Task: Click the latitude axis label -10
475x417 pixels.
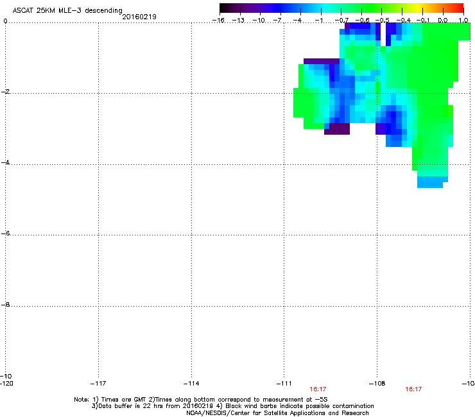Action: tap(6, 376)
